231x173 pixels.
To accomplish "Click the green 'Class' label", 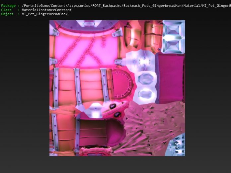I will [x=6, y=10].
